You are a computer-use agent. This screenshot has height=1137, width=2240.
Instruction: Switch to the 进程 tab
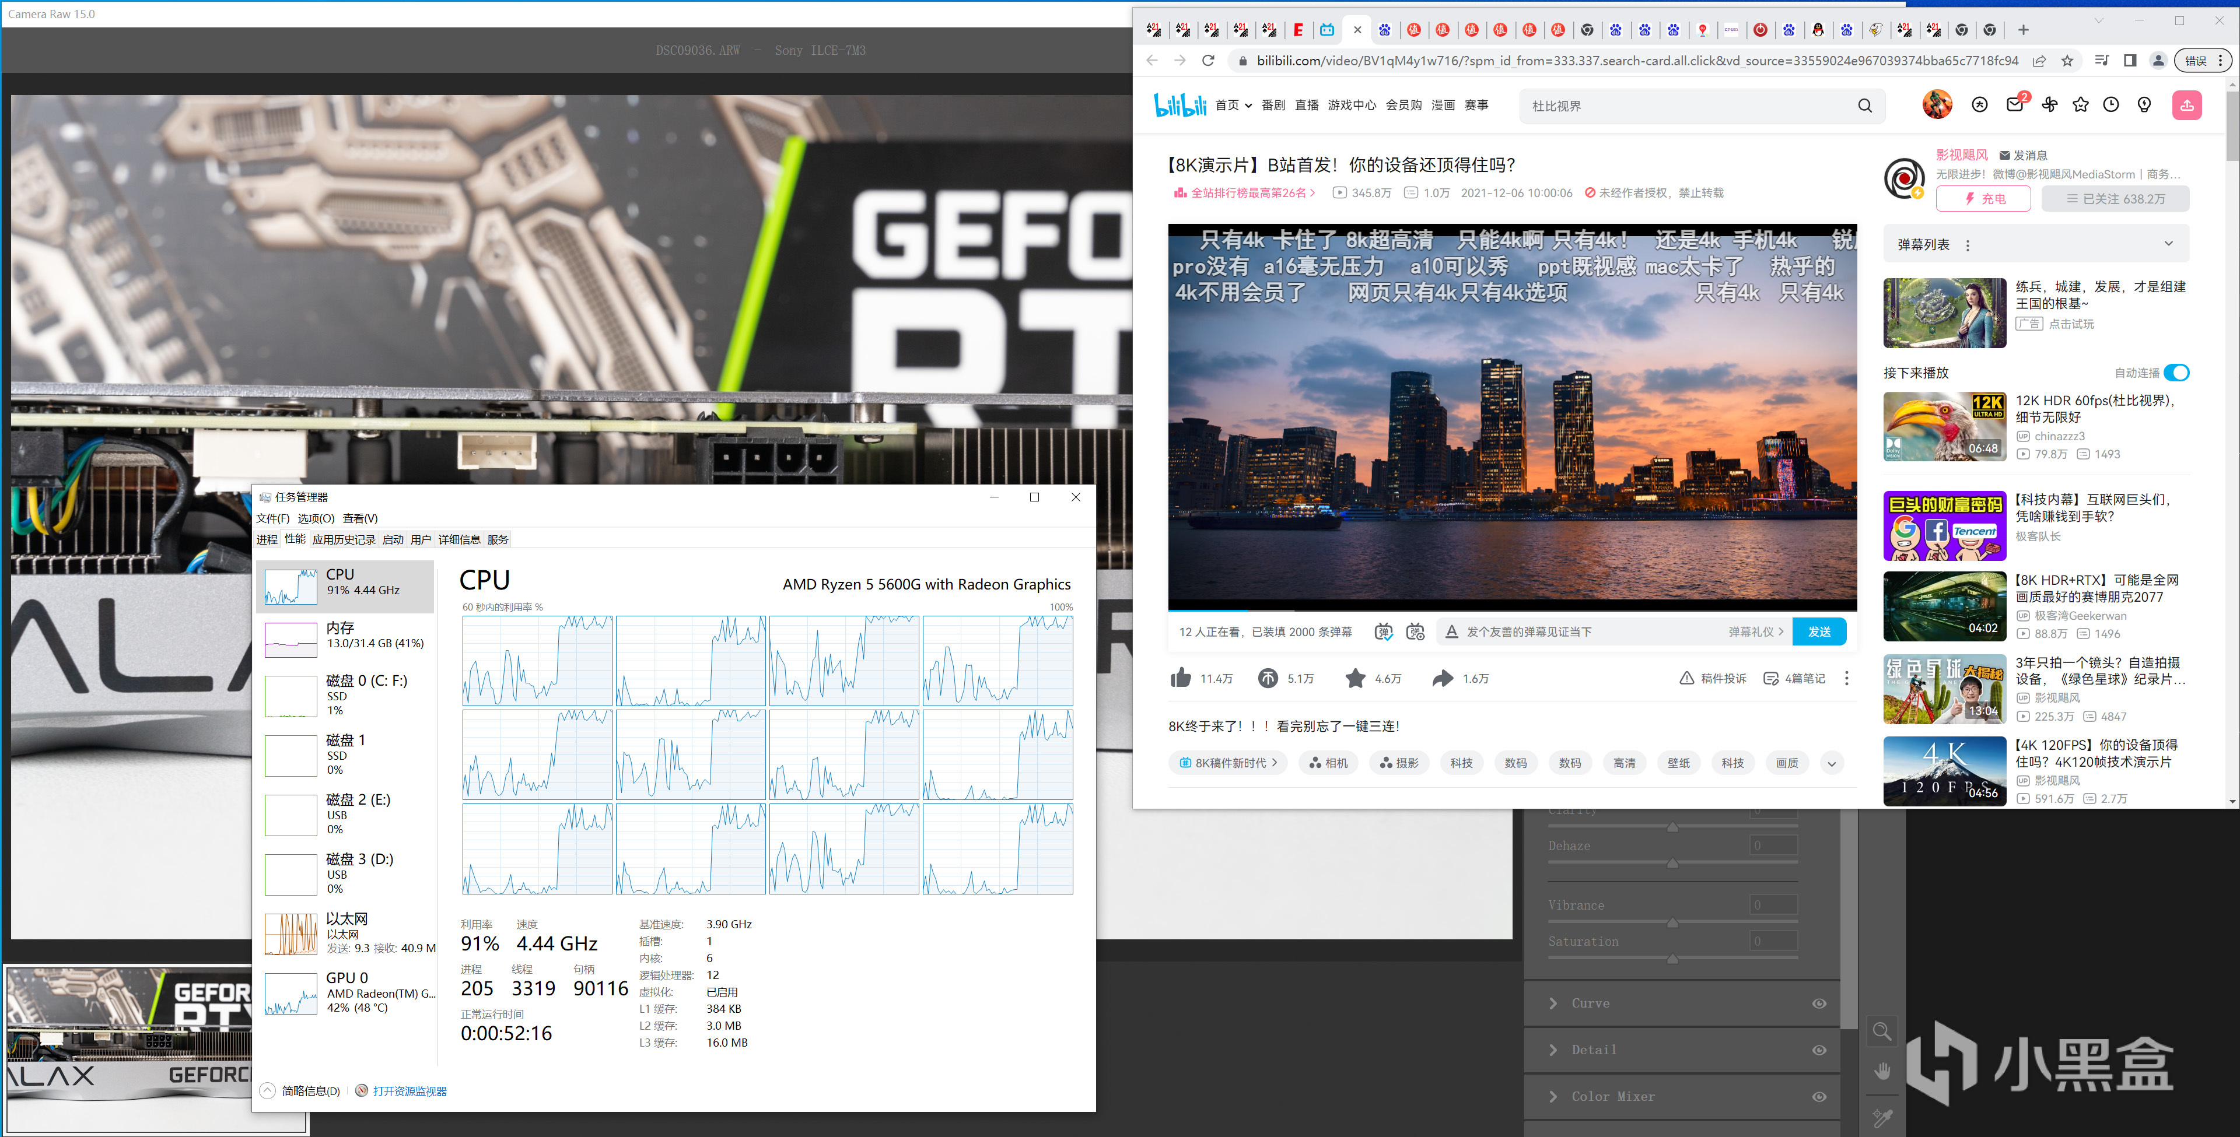click(x=267, y=540)
